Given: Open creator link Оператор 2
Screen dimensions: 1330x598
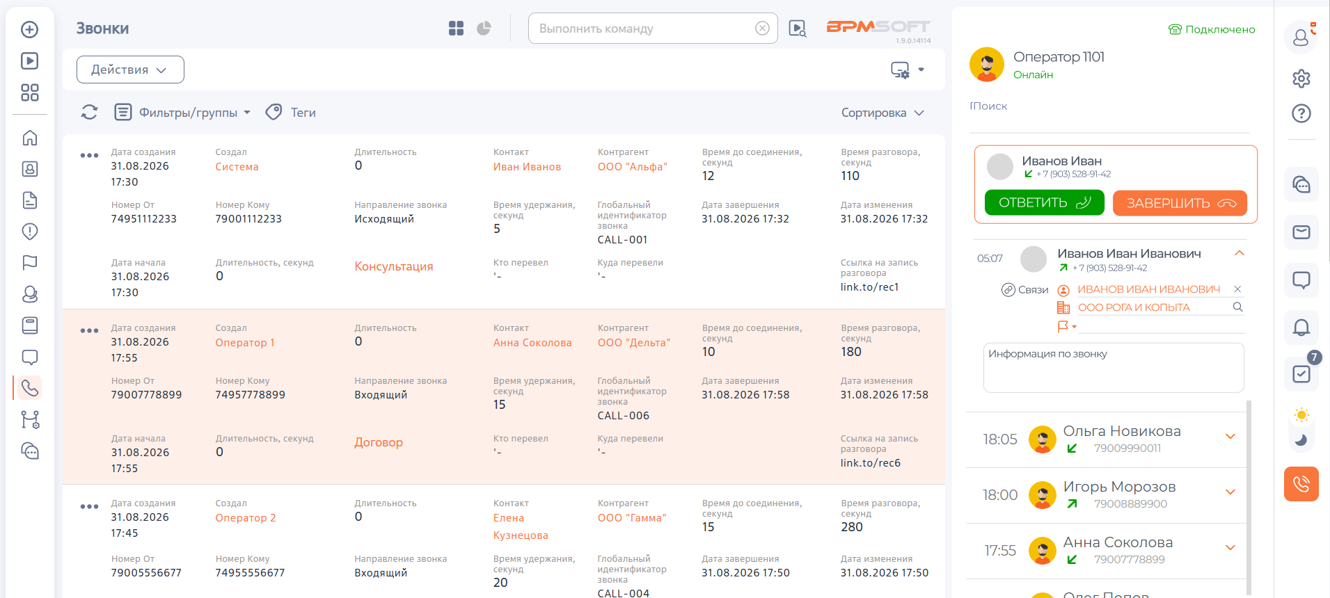Looking at the screenshot, I should (246, 518).
